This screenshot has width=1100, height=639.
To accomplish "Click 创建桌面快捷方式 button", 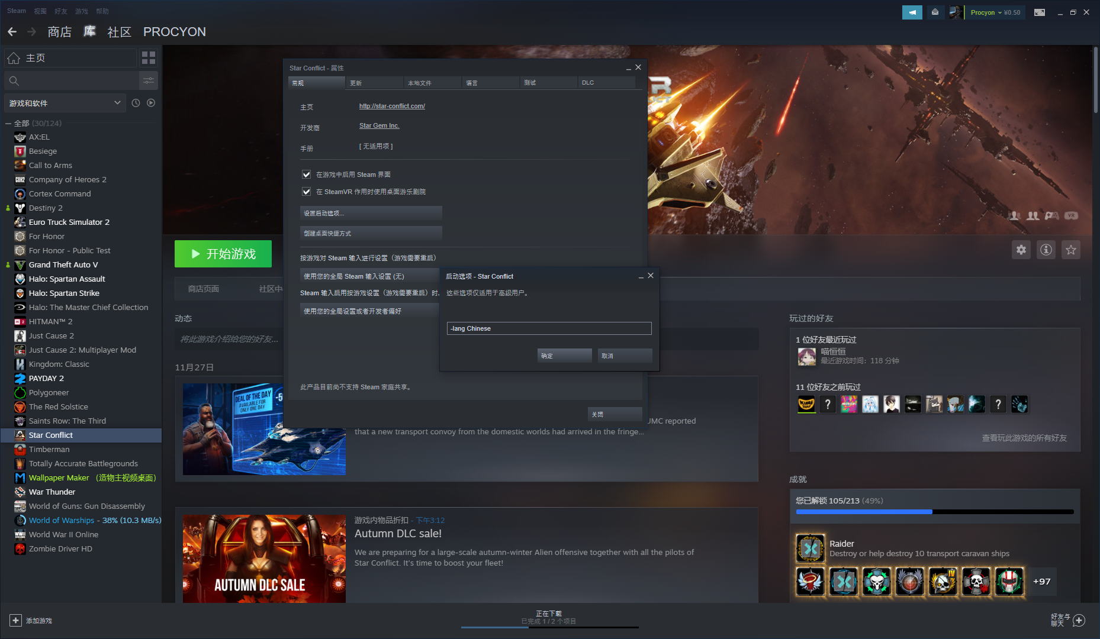I will (x=371, y=233).
